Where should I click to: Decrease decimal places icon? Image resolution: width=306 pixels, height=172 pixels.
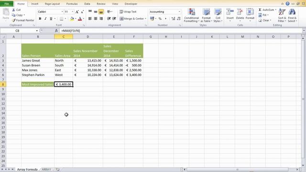[179, 19]
